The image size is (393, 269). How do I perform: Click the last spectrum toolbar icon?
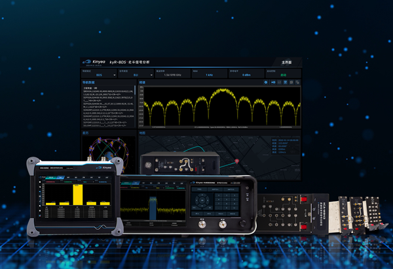coord(297,82)
